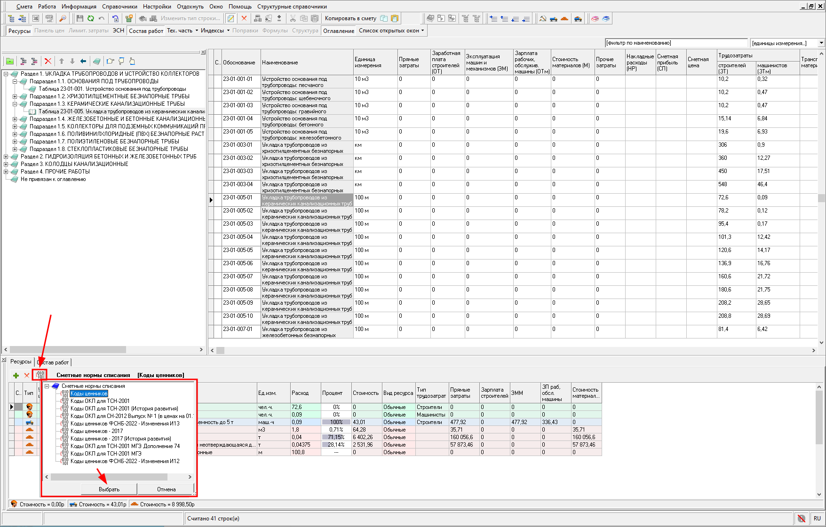The image size is (826, 527).
Task: Open the 'Справочники' menu
Action: click(x=119, y=7)
